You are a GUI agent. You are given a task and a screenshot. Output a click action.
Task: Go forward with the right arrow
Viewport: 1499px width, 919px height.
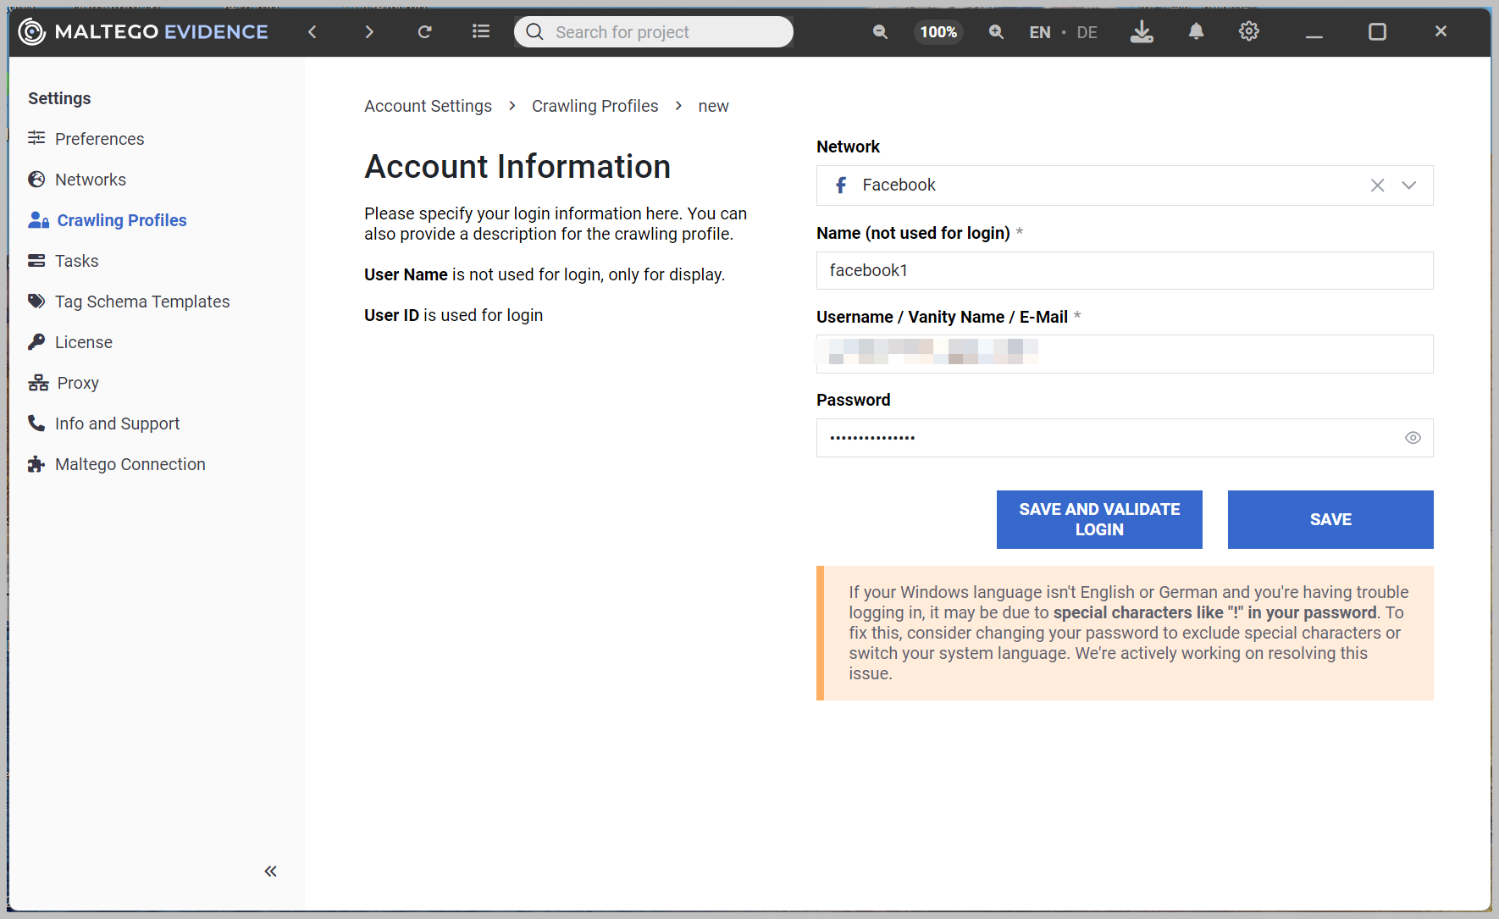pos(368,32)
